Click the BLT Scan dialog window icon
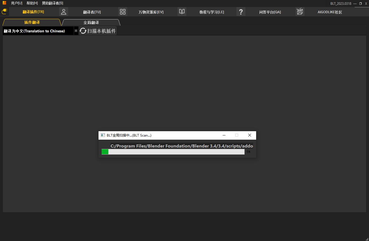The width and height of the screenshot is (369, 241). tap(103, 135)
